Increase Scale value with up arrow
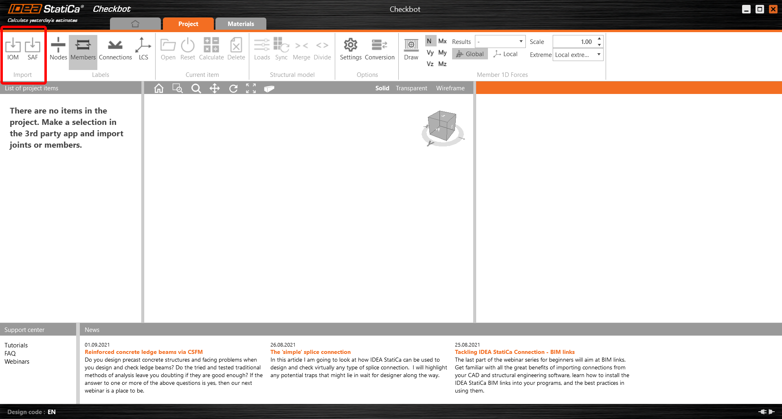Viewport: 782px width, 419px height. 599,39
